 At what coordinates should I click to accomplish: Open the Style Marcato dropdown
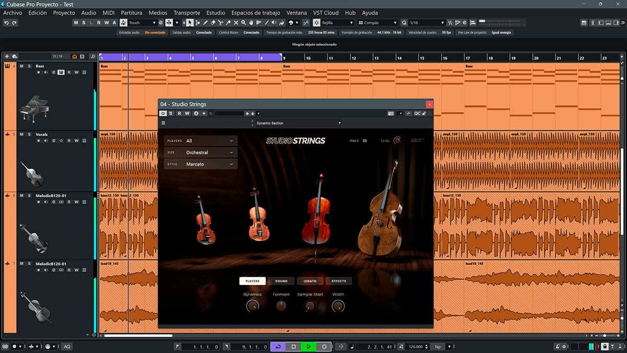tap(201, 164)
